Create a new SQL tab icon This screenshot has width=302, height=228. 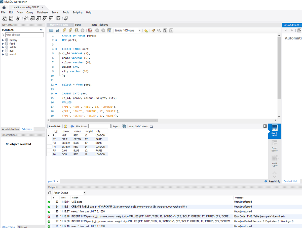tap(4, 18)
